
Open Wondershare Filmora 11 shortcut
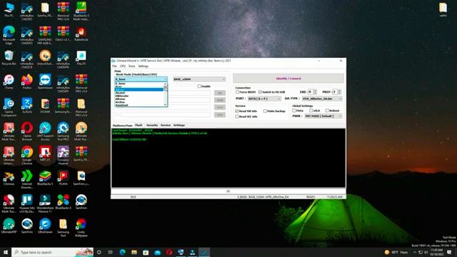tap(45, 203)
